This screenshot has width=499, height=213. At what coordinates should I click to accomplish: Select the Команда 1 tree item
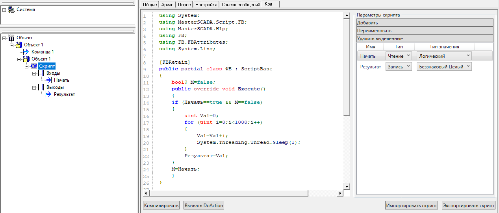point(43,52)
